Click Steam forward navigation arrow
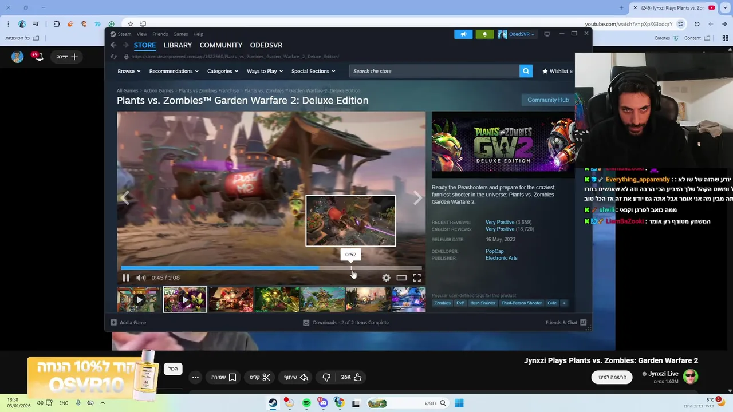Screen dimensions: 733x412 [x=125, y=45]
